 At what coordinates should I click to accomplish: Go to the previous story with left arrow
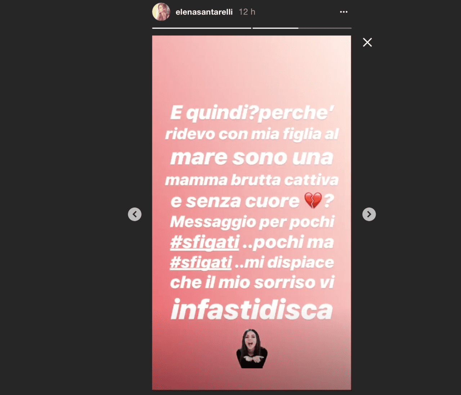135,214
